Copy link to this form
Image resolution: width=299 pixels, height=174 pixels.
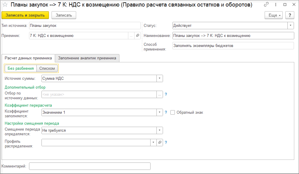(266, 5)
